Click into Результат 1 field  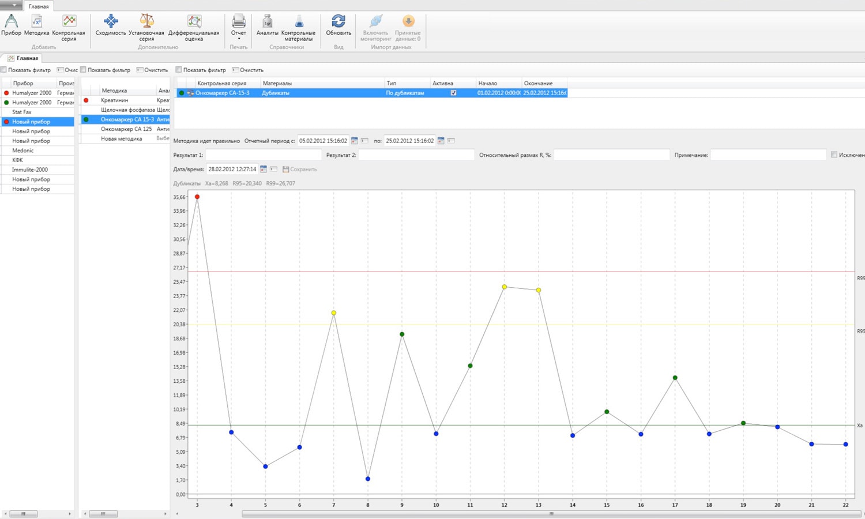[264, 155]
